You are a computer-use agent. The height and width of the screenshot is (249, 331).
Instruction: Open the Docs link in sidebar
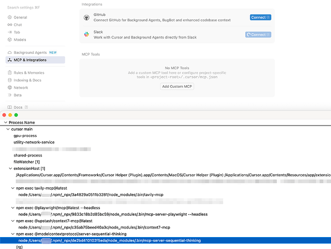(18, 107)
